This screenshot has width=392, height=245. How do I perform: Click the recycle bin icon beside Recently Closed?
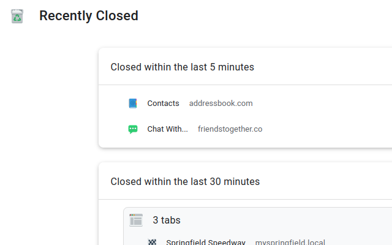pyautogui.click(x=17, y=16)
